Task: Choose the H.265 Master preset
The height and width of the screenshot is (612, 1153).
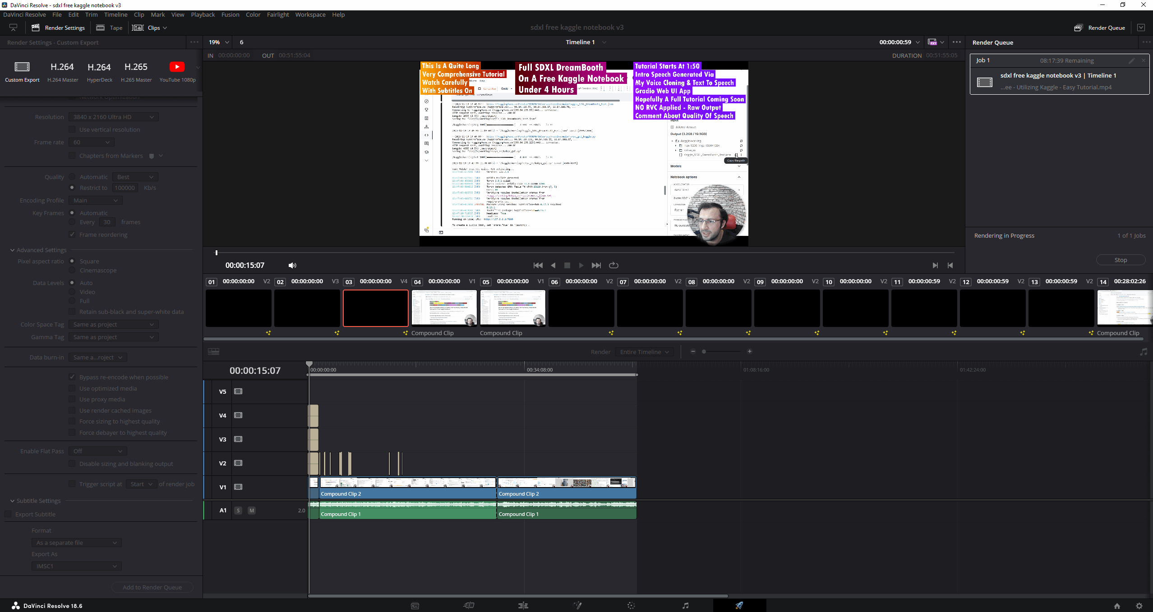Action: click(136, 72)
